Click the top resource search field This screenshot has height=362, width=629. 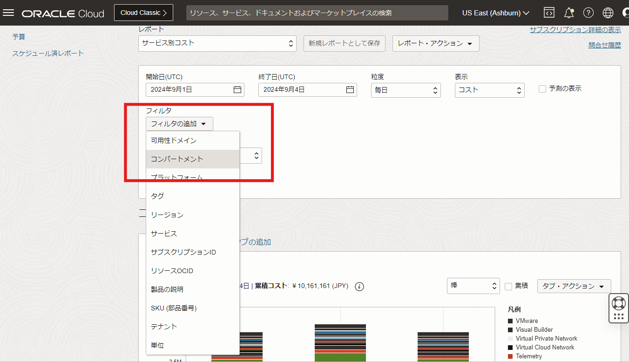317,13
